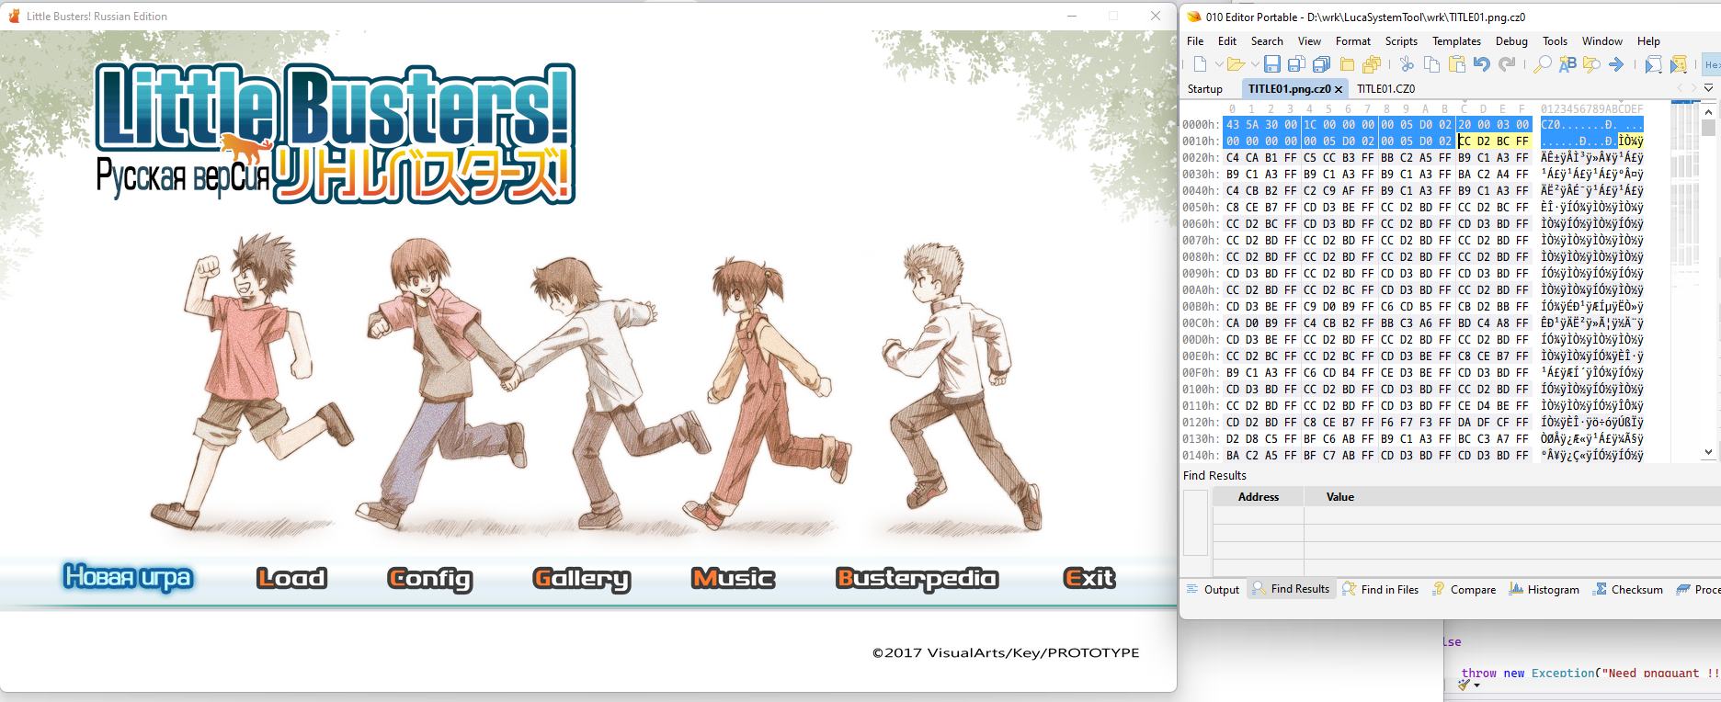Click the Little Busters window cat icon
This screenshot has width=1721, height=702.
(14, 16)
